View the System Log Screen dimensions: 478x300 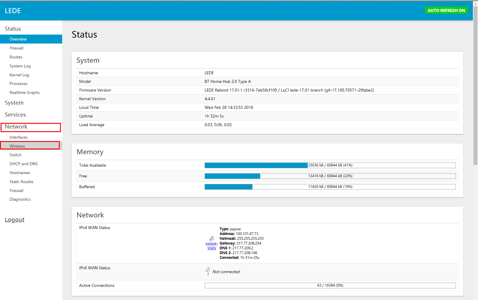(x=20, y=66)
